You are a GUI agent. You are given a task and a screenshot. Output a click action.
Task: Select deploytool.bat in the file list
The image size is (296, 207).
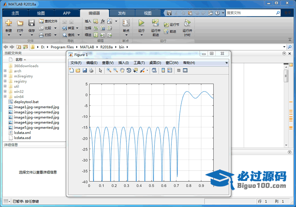tap(26, 101)
